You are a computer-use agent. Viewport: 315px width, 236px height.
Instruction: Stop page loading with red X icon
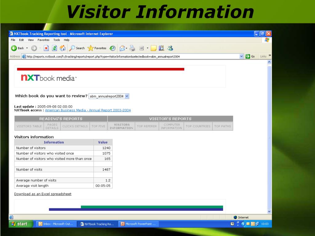pos(46,48)
